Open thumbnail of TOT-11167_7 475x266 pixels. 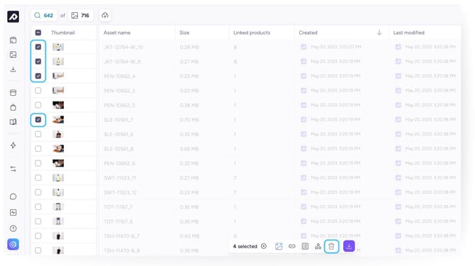pos(58,207)
